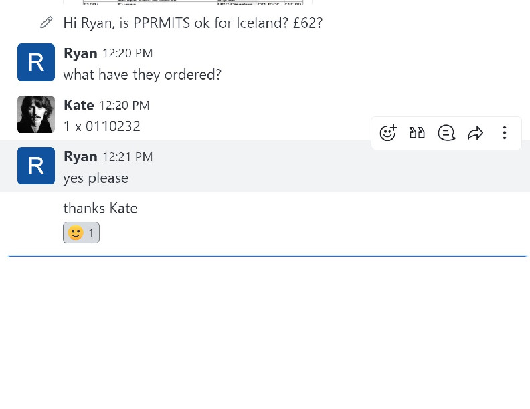This screenshot has height=409, width=530.
Task: Click Kate's sender name
Action: pos(78,105)
